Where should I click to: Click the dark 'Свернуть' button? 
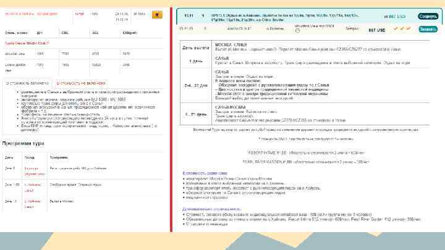(428, 17)
